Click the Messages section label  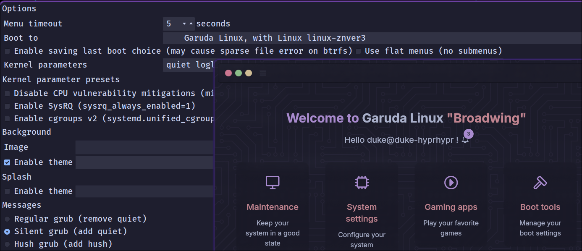click(x=21, y=205)
